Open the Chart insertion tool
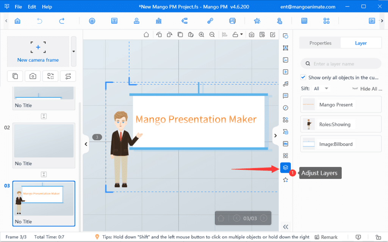Image resolution: width=388 pixels, height=242 pixels. pos(158,21)
